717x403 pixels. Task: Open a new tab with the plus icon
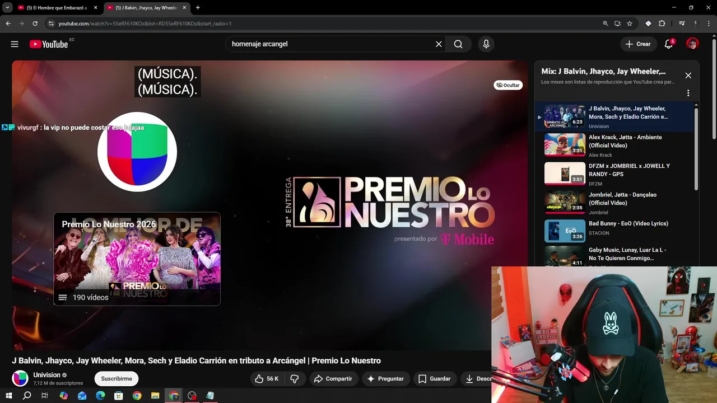click(x=198, y=8)
